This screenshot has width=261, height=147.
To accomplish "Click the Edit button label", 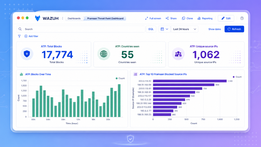I will (228, 18).
